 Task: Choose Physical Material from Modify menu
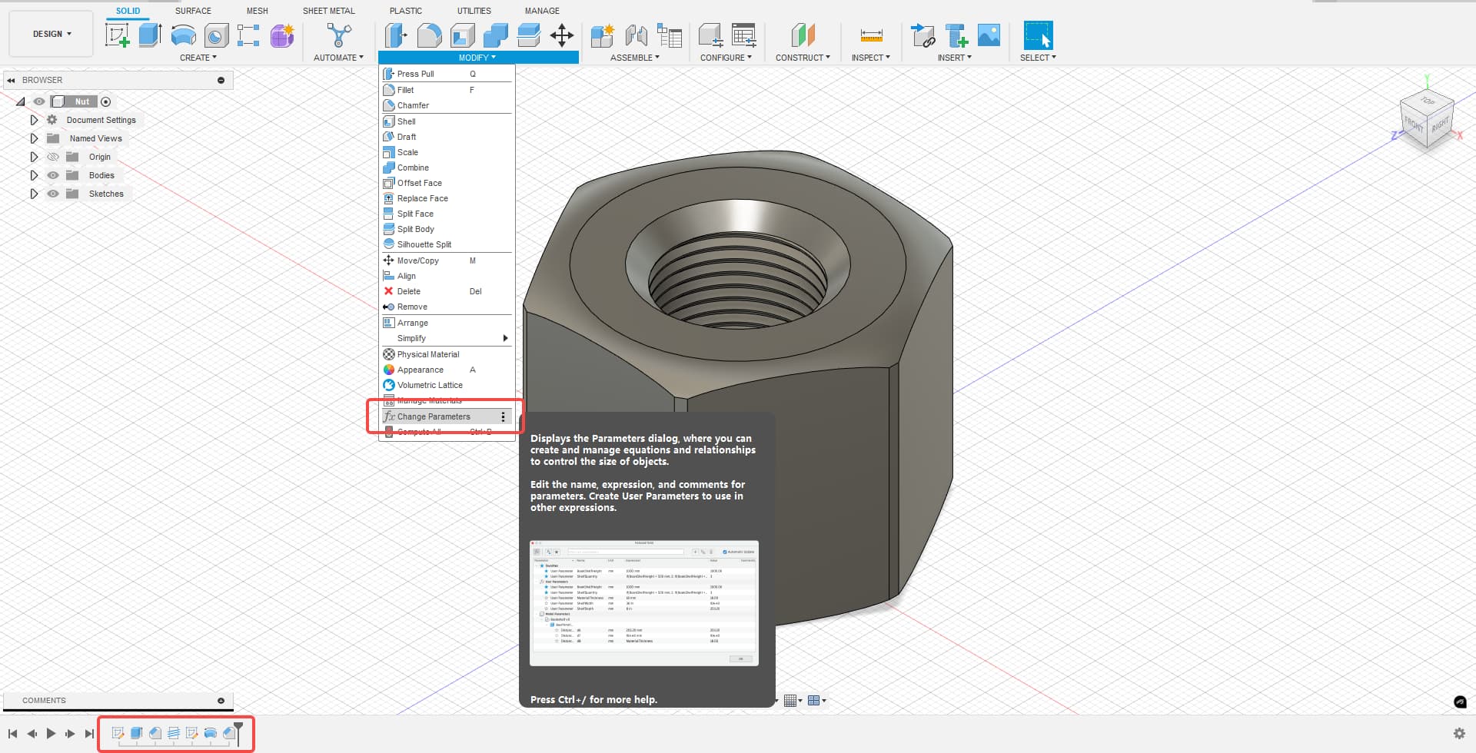[447, 354]
